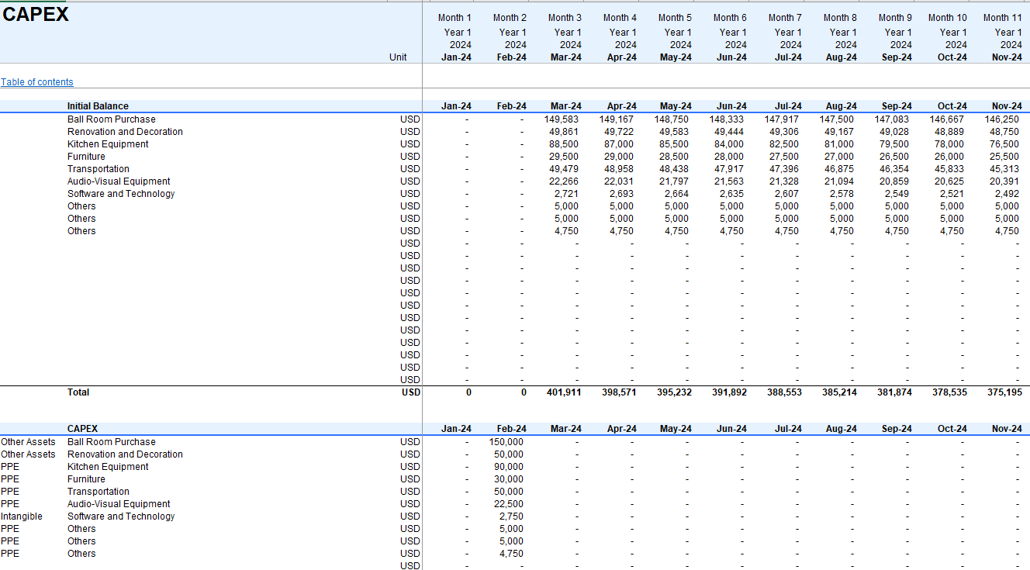Open the Table of contents link
The height and width of the screenshot is (570, 1030).
point(37,82)
